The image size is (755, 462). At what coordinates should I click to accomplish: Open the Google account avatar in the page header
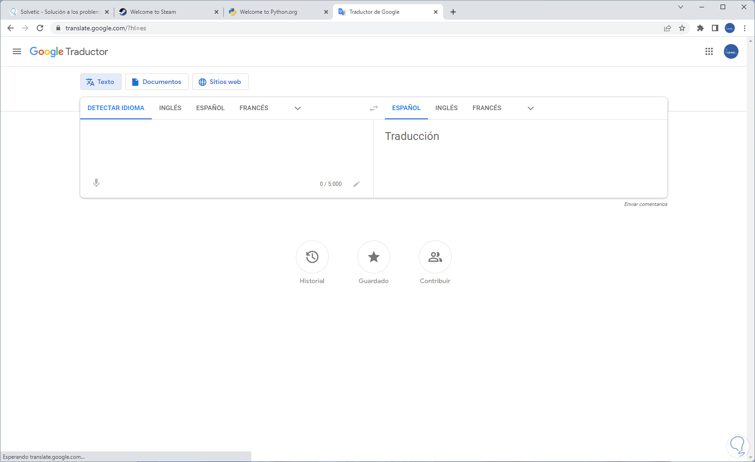pyautogui.click(x=731, y=51)
